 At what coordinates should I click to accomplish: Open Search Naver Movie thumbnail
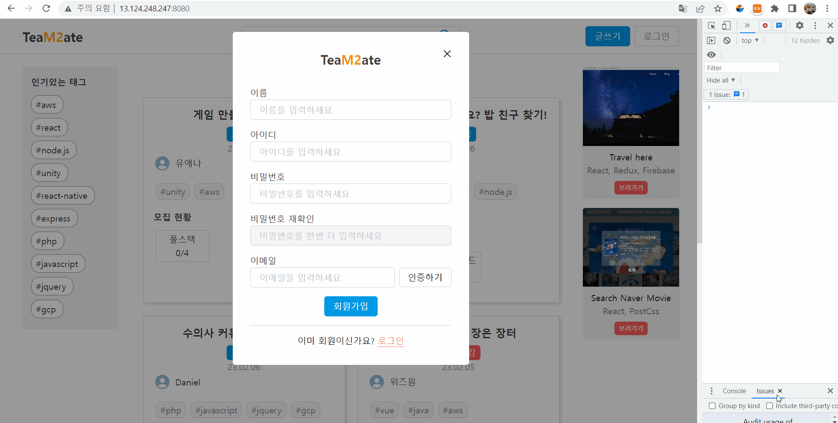(x=631, y=247)
